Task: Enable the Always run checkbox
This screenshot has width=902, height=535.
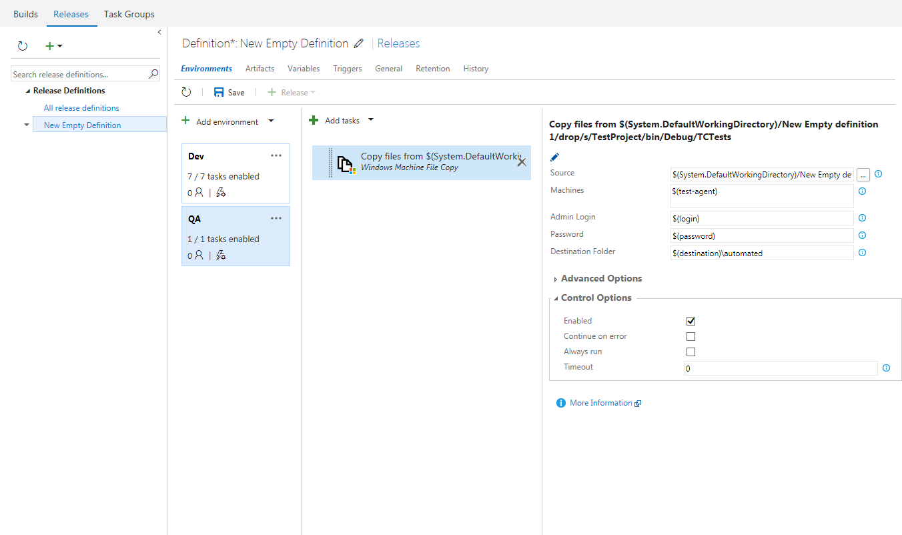Action: click(691, 352)
